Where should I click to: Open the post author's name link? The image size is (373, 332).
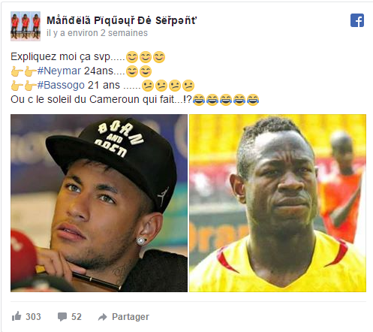pos(122,20)
